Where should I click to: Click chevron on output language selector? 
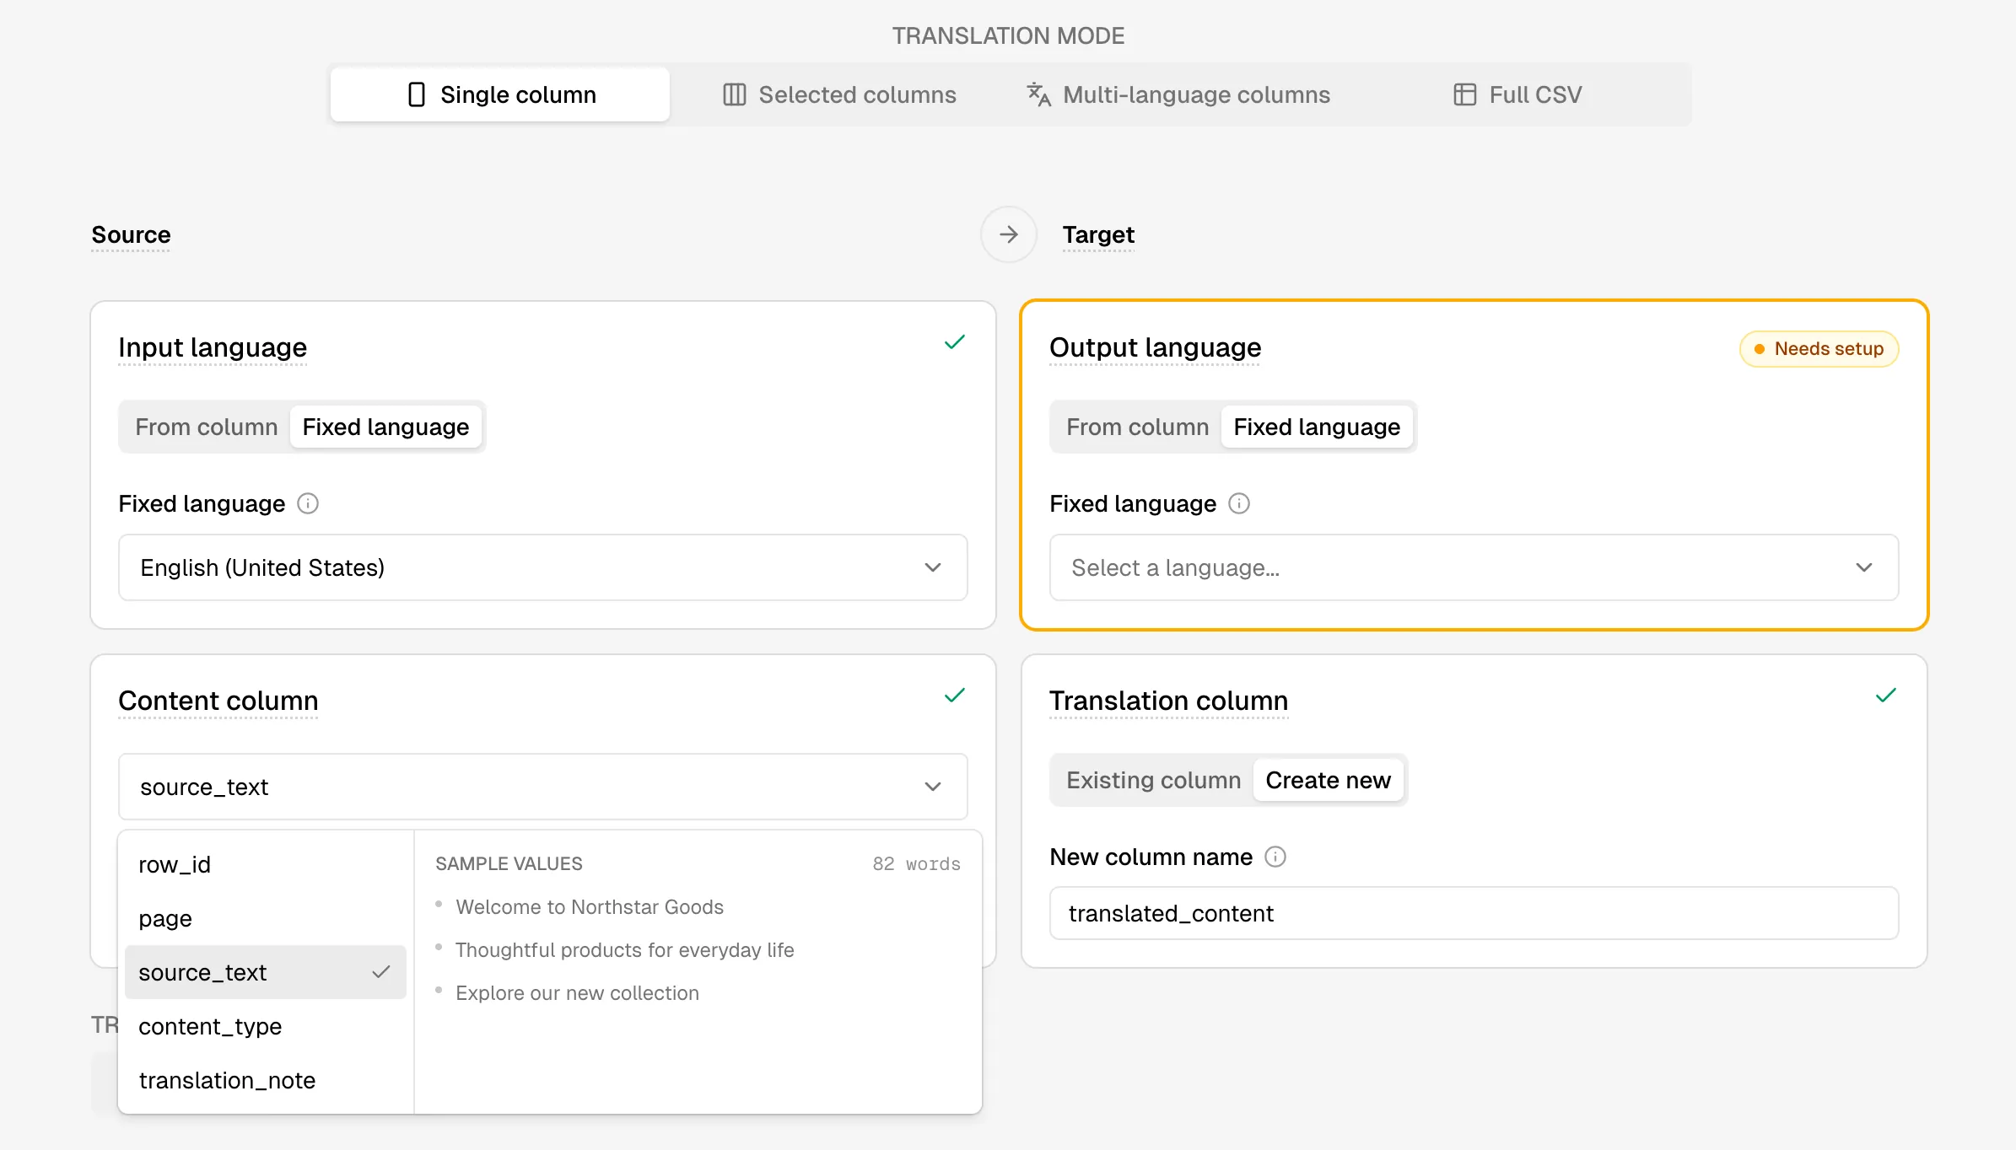pyautogui.click(x=1864, y=567)
